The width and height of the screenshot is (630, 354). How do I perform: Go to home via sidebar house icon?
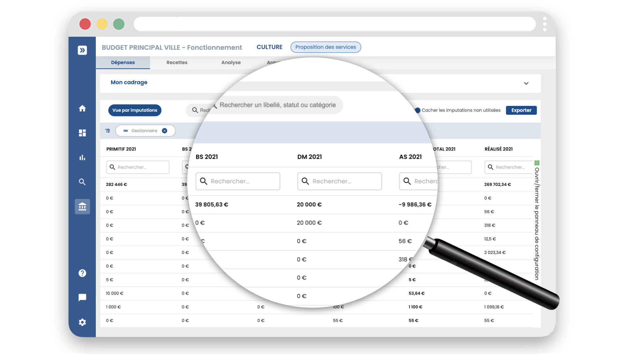click(x=82, y=108)
